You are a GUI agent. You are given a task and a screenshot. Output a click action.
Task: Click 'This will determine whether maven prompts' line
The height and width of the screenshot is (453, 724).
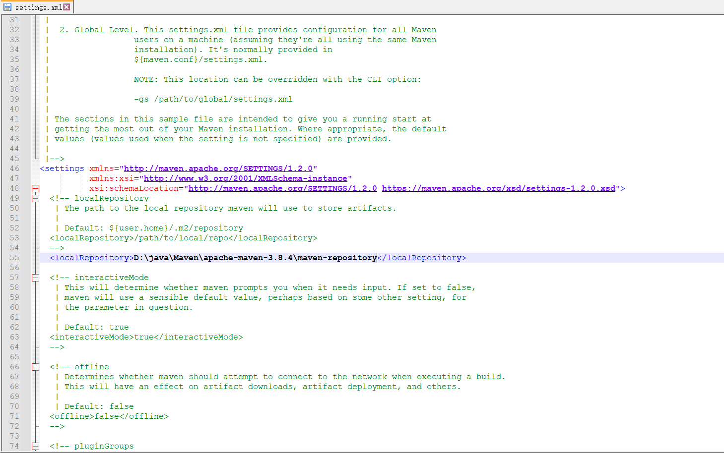[270, 287]
